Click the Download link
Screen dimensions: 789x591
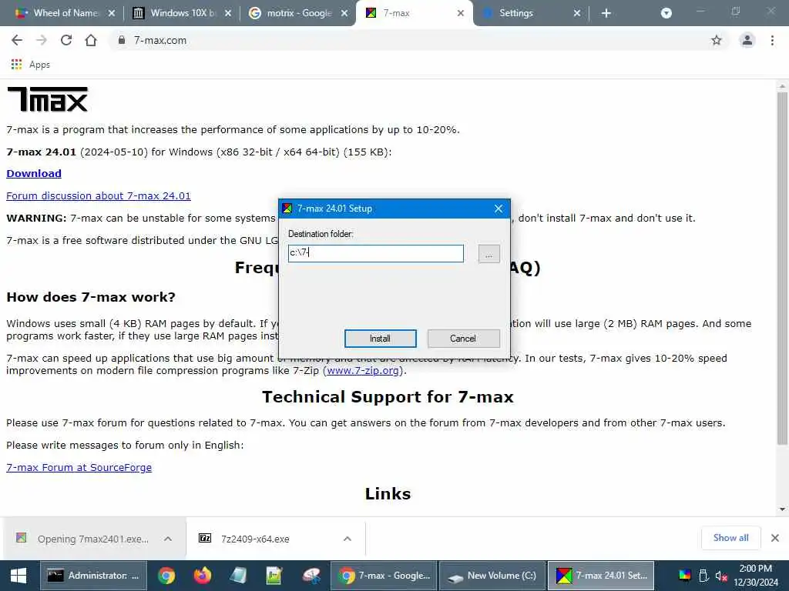point(34,173)
